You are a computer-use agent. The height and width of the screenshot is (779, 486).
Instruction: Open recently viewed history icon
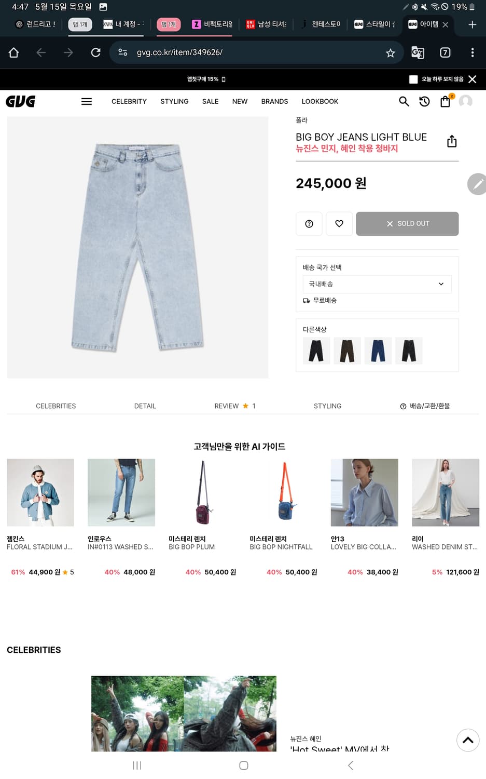[x=424, y=101]
